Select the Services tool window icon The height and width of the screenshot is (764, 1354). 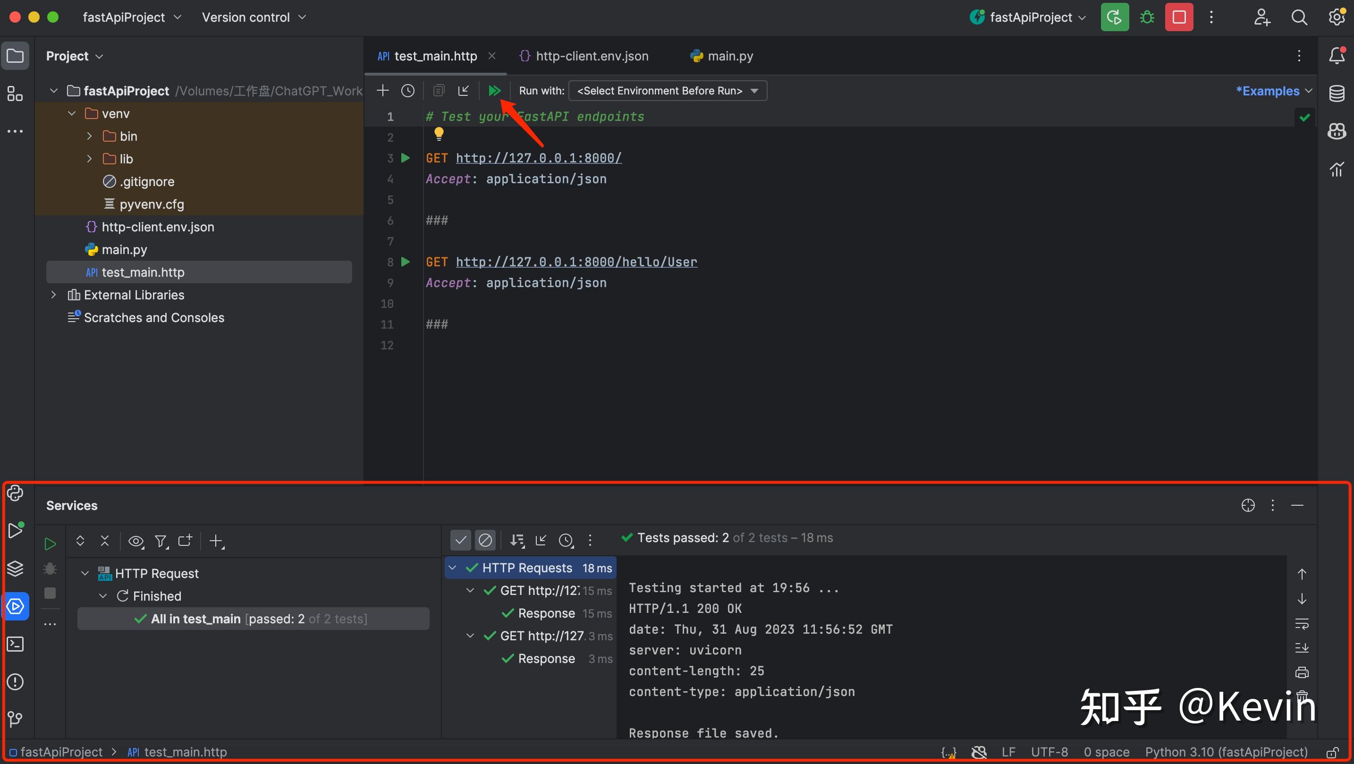point(15,606)
